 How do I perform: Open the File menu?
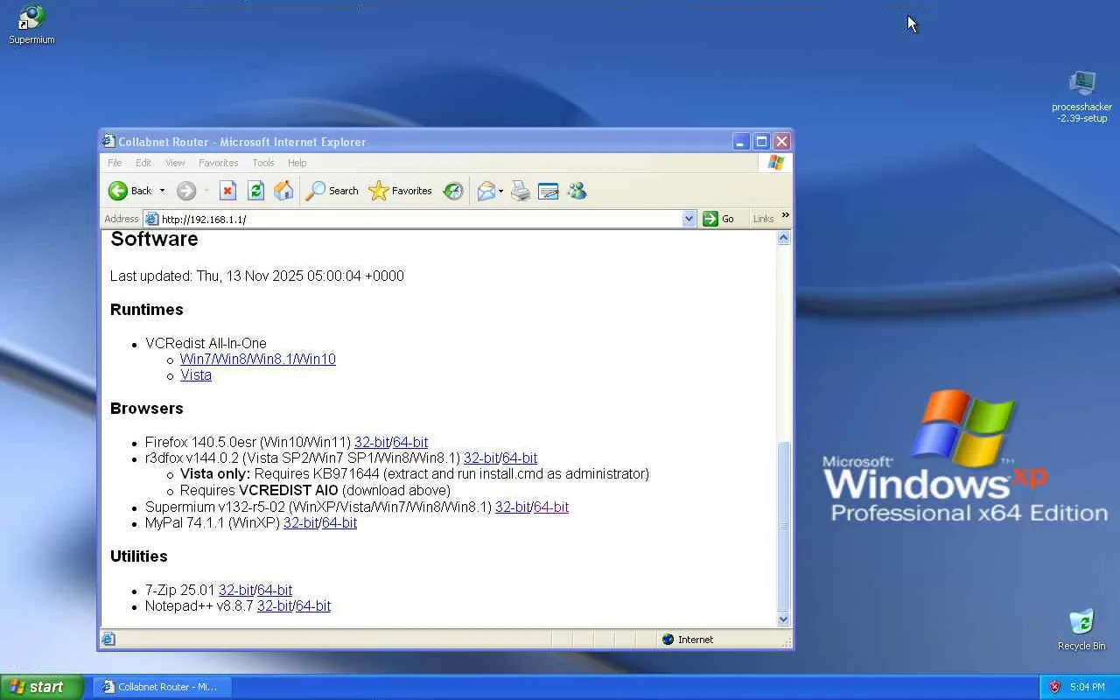[115, 163]
